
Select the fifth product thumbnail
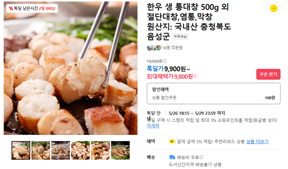(100, 150)
